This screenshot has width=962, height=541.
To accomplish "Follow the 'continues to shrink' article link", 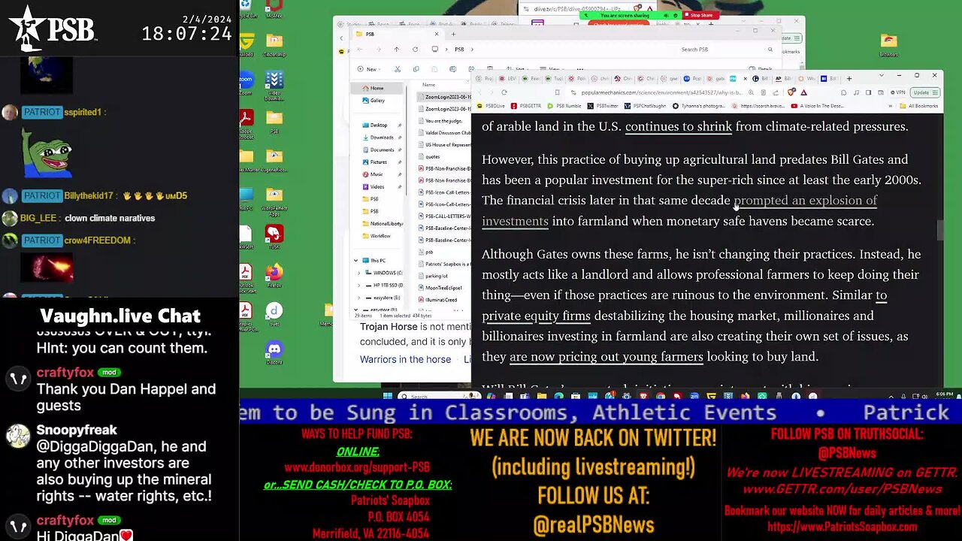I will [x=679, y=126].
